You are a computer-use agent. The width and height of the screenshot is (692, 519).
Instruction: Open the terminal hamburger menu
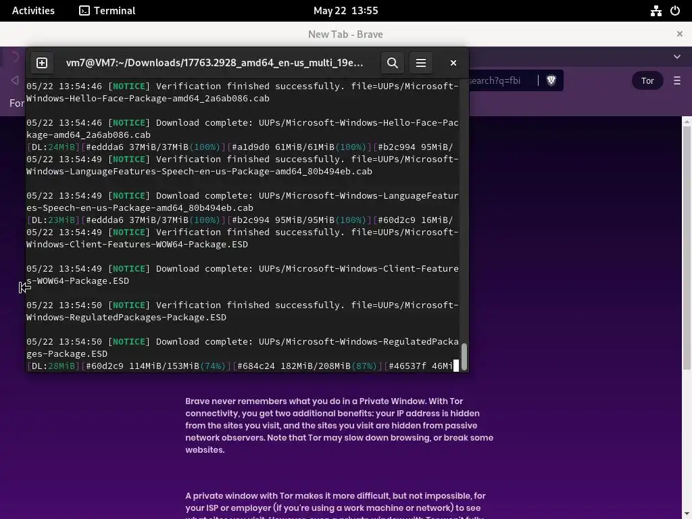[x=421, y=63]
